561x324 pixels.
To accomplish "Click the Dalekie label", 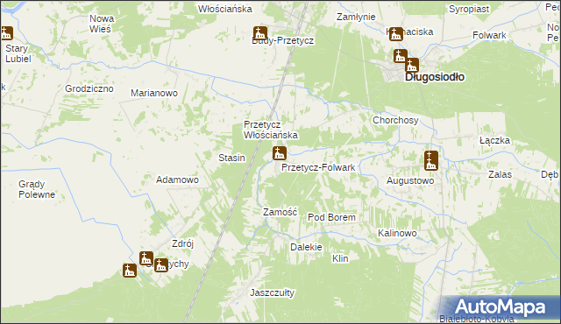I will [306, 247].
